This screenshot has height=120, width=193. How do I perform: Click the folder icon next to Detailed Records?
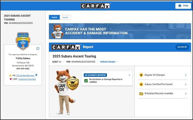tap(141, 94)
